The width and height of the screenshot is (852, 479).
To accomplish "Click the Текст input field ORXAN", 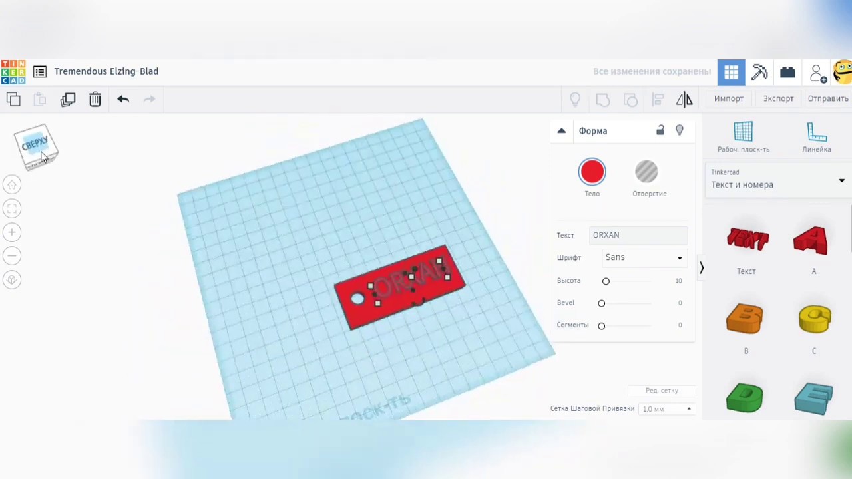I will pyautogui.click(x=638, y=235).
